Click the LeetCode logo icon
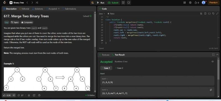The height and width of the screenshot is (101, 221). click(4, 2)
